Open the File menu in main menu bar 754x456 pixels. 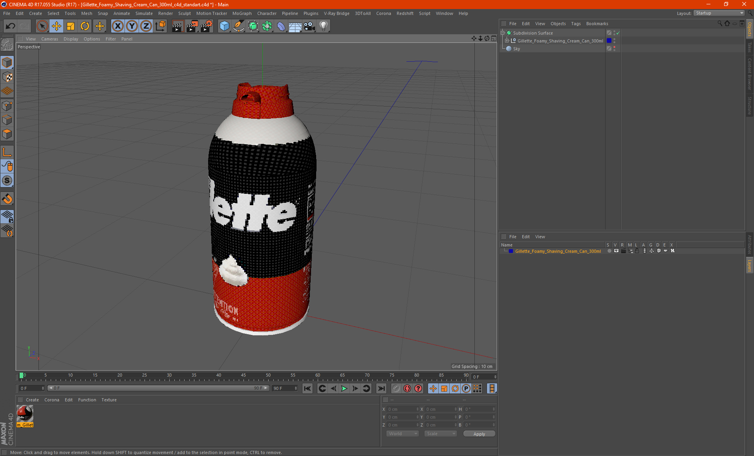click(7, 13)
